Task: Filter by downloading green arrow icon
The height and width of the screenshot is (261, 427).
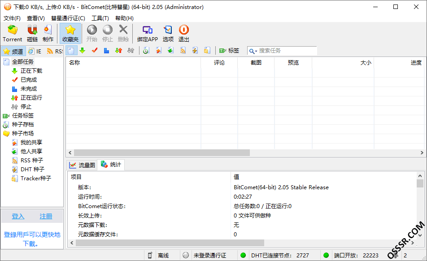Action: tap(83, 51)
